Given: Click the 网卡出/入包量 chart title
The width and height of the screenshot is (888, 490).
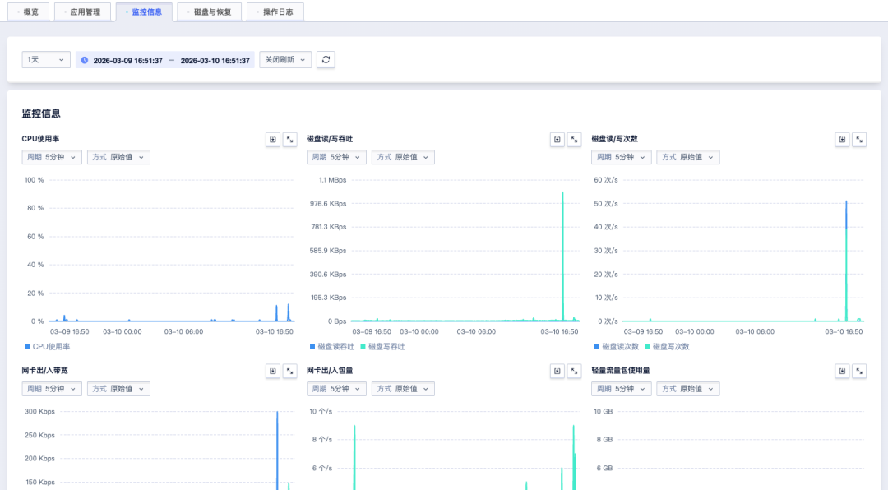Looking at the screenshot, I should pyautogui.click(x=330, y=371).
